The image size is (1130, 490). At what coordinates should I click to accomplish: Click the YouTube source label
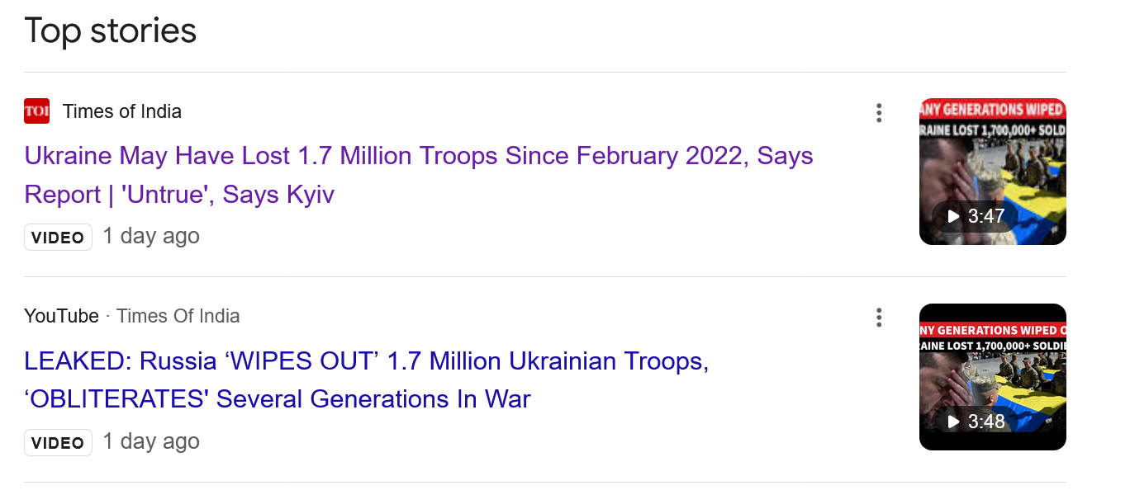point(61,316)
